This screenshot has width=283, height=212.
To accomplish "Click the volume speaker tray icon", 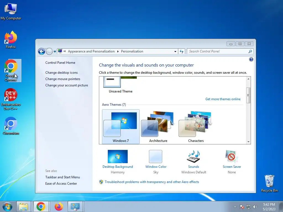I will [255, 207].
